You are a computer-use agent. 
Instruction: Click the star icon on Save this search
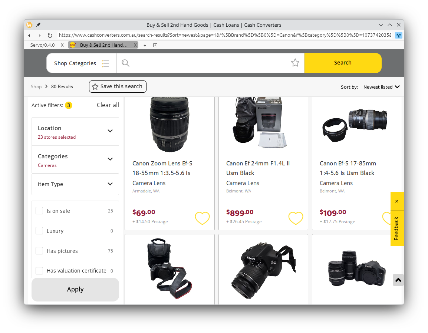pyautogui.click(x=95, y=87)
